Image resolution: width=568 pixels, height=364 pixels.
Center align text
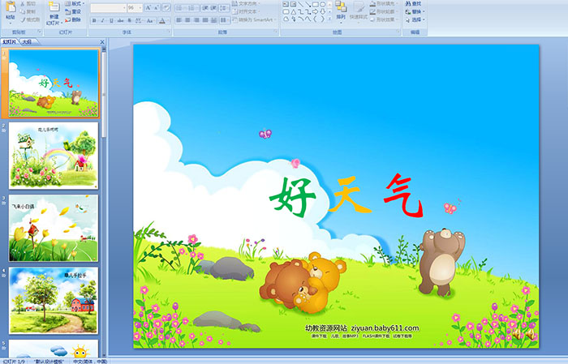187,20
